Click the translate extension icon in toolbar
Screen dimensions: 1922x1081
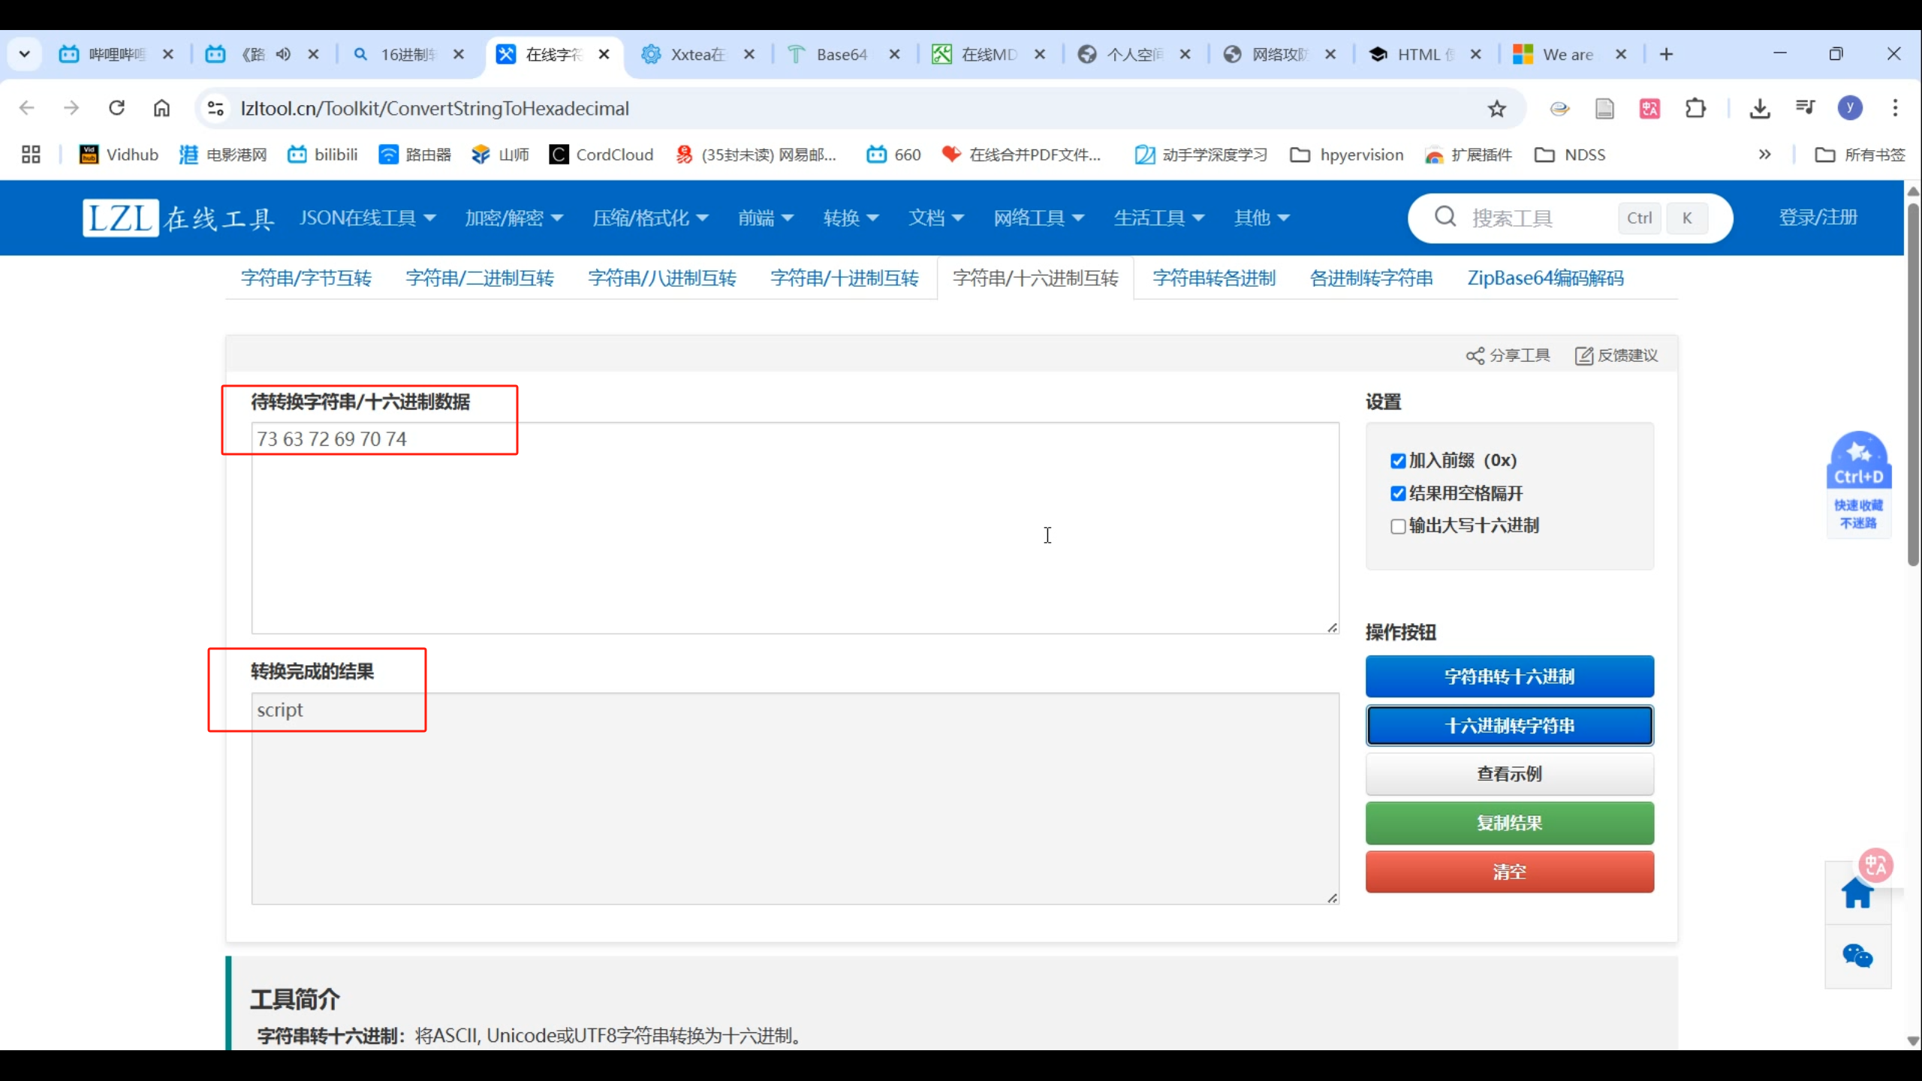click(1649, 109)
